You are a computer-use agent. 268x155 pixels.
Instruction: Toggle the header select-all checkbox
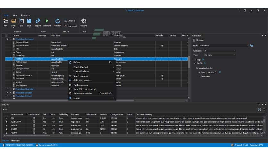(x=7, y=35)
